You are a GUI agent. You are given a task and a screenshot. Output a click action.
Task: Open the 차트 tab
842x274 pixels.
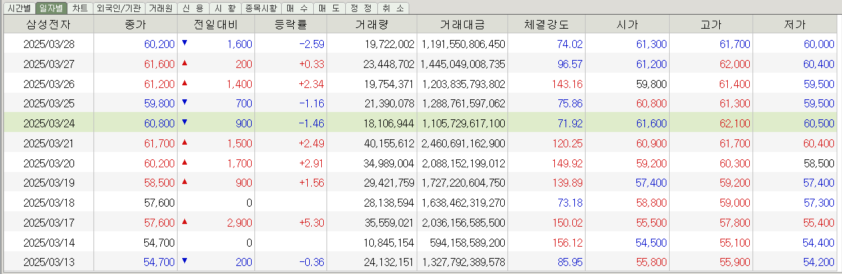coord(79,8)
